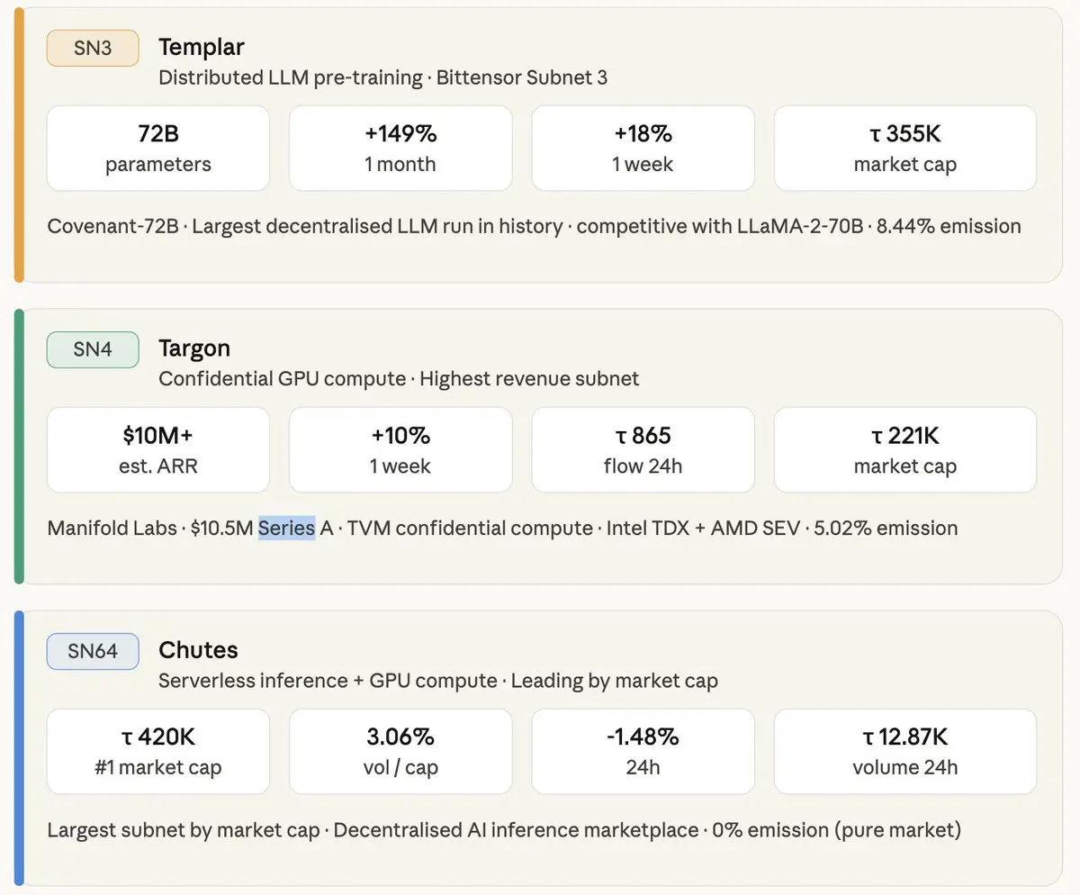The height and width of the screenshot is (895, 1080).
Task: Click the SN64 subnet badge
Action: (x=93, y=651)
